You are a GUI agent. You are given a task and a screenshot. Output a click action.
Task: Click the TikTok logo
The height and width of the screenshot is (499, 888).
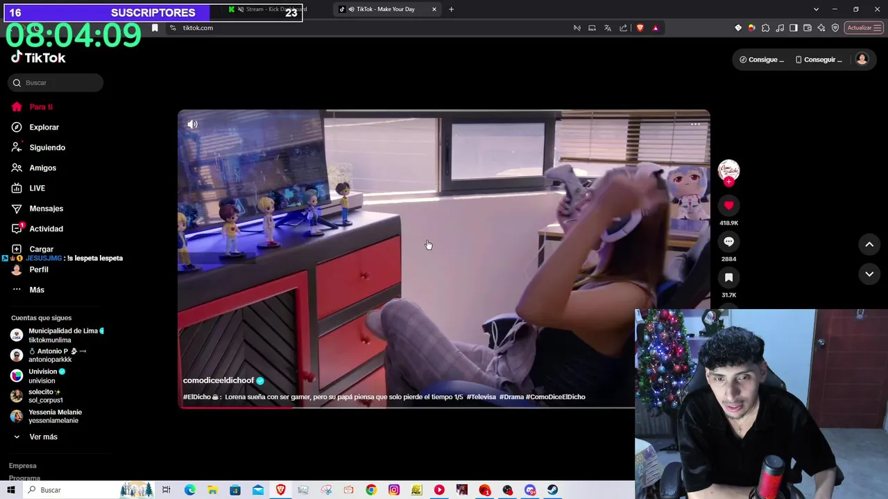coord(38,58)
